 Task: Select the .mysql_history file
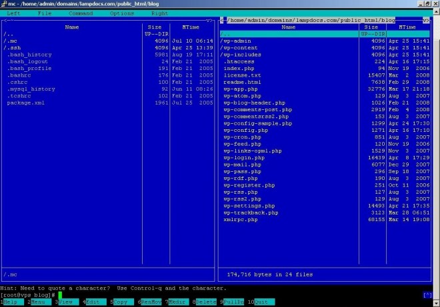click(108, 89)
